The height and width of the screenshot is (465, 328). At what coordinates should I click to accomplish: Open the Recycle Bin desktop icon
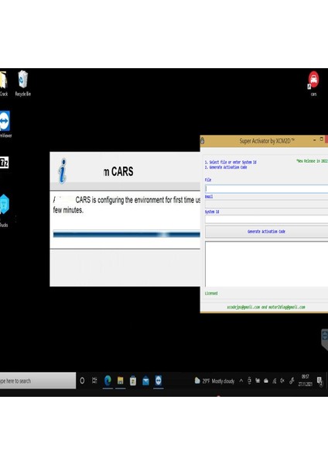(22, 83)
